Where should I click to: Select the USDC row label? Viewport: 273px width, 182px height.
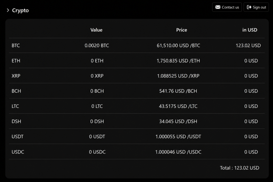[x=18, y=152]
